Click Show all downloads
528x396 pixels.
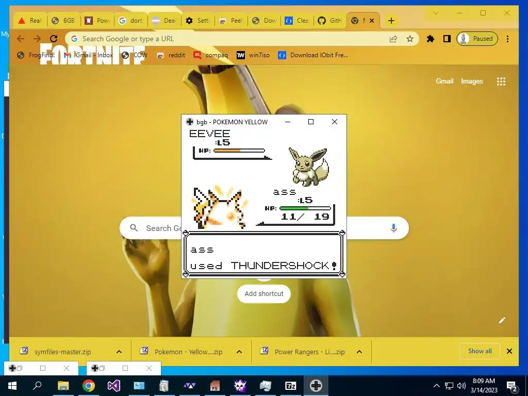pyautogui.click(x=480, y=351)
